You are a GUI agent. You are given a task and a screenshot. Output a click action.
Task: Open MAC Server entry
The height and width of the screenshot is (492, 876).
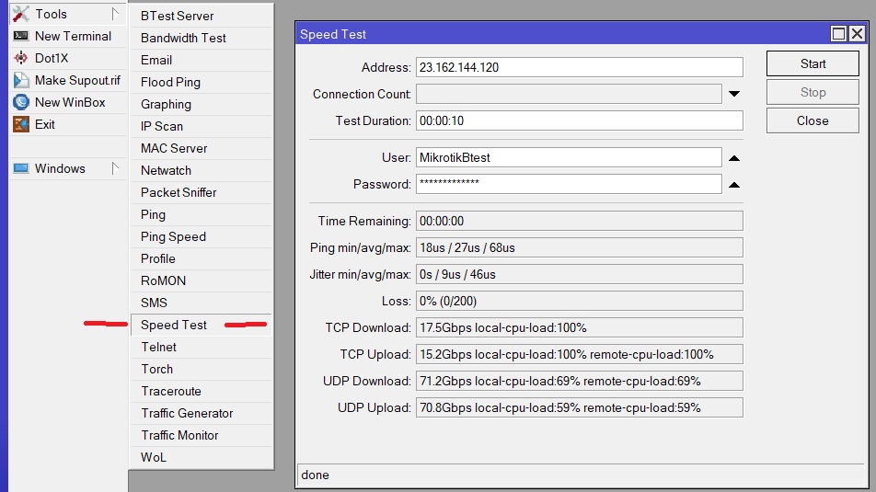pos(202,148)
